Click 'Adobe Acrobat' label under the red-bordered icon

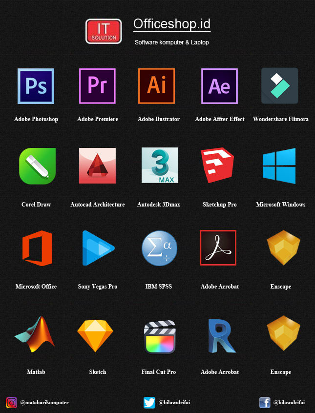coord(220,287)
